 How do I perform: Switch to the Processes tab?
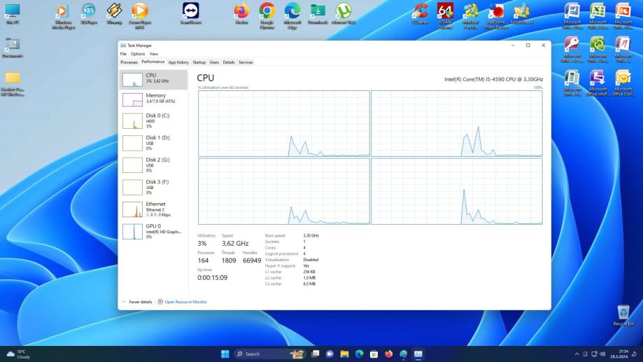coord(129,62)
